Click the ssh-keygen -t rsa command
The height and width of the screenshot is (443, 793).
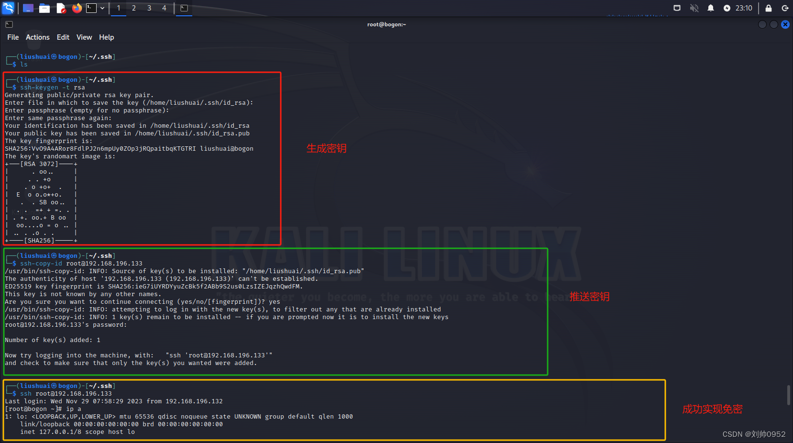click(x=53, y=88)
